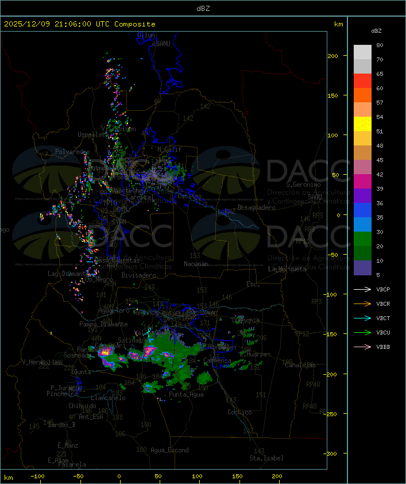
Task: Pick the light blue swatch above green
Action: coord(362,224)
